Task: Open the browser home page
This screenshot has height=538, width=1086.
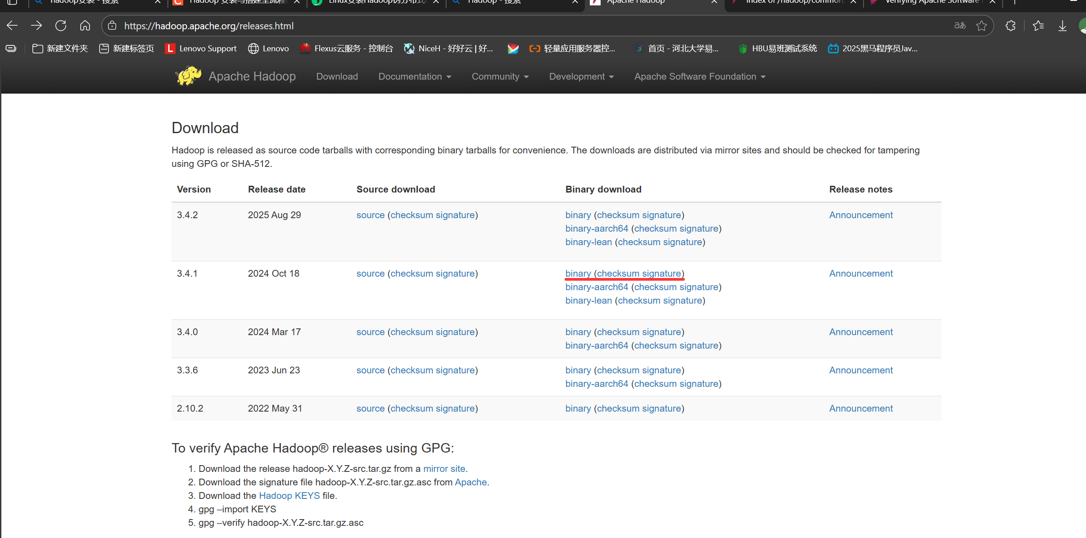Action: pos(85,26)
